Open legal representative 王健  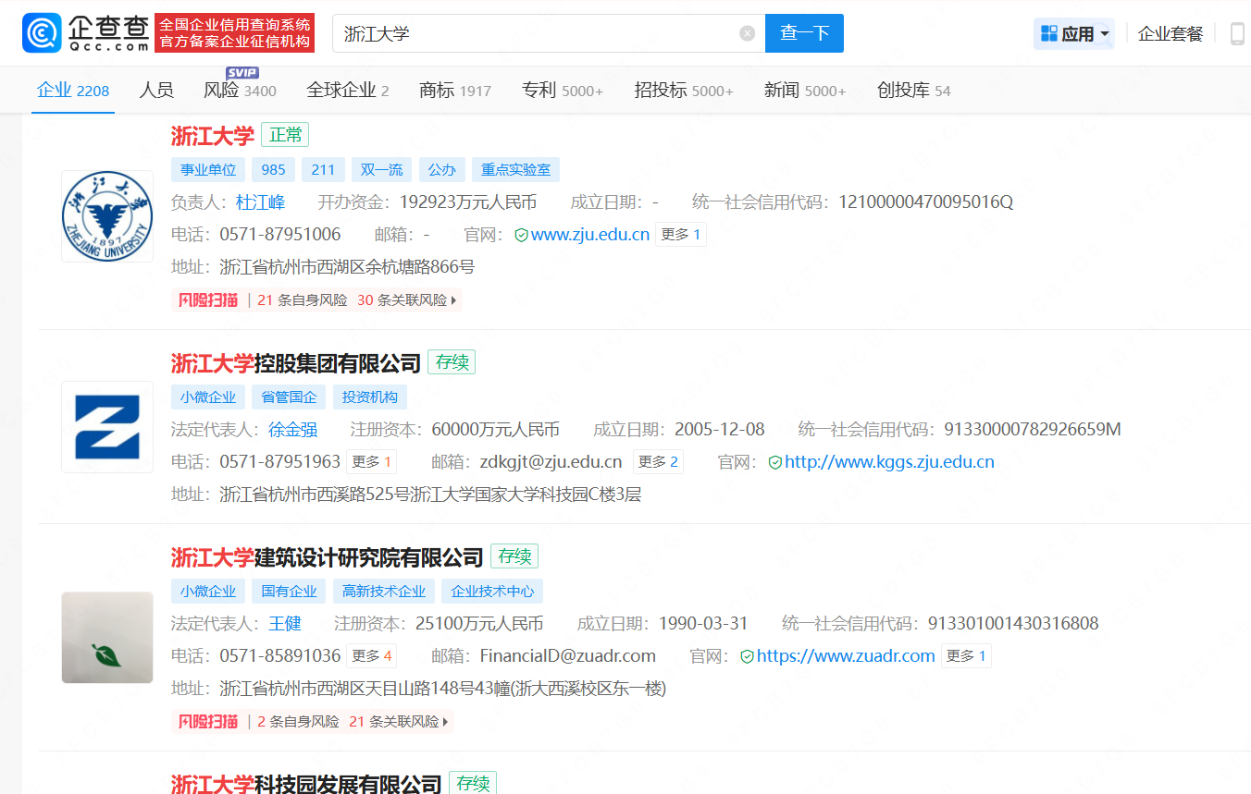click(285, 624)
